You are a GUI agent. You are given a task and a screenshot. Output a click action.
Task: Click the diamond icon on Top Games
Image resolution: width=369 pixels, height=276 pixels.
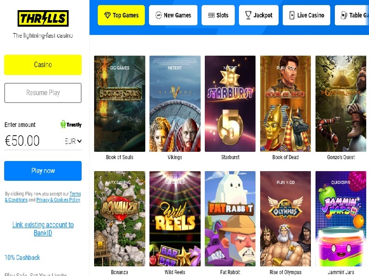pyautogui.click(x=107, y=15)
